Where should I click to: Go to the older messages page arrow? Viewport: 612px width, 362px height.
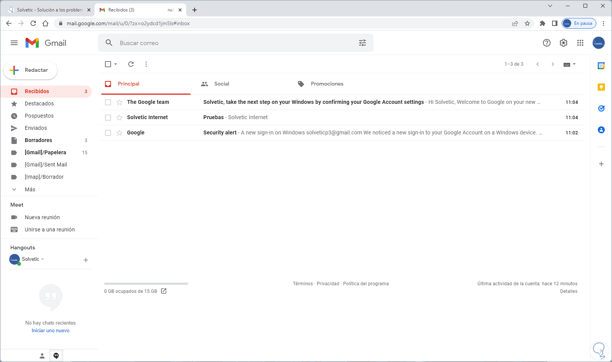pos(553,64)
